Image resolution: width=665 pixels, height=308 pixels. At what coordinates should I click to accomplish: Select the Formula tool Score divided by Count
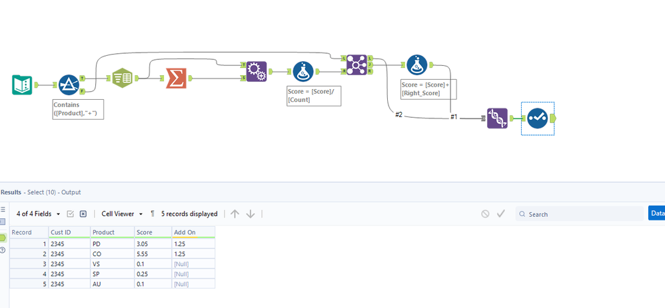pyautogui.click(x=303, y=71)
